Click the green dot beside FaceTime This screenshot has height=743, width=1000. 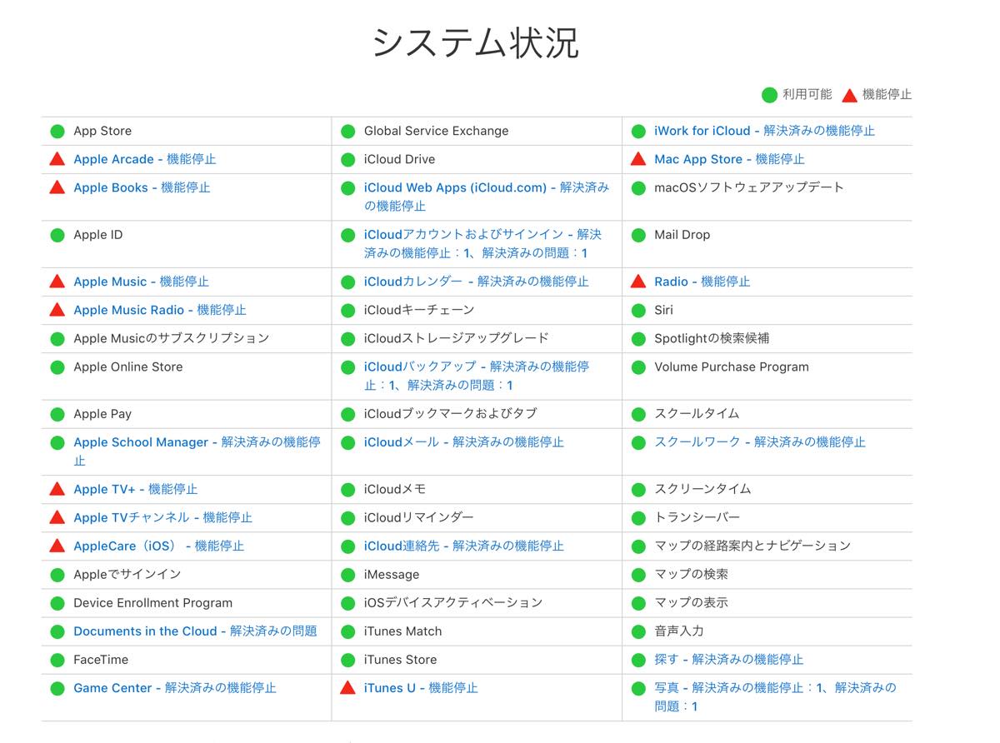point(57,660)
